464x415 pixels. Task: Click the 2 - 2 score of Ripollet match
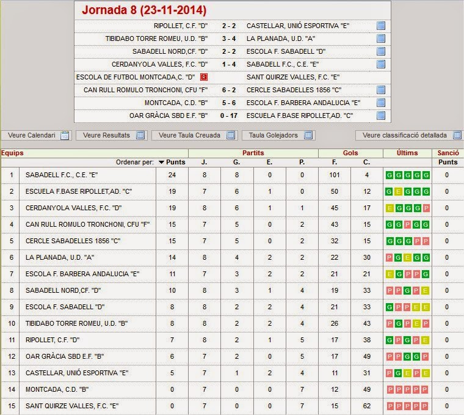[x=229, y=26]
